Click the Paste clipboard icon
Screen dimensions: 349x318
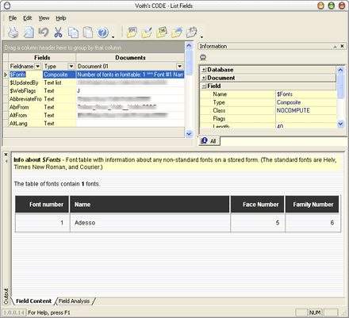(x=88, y=33)
